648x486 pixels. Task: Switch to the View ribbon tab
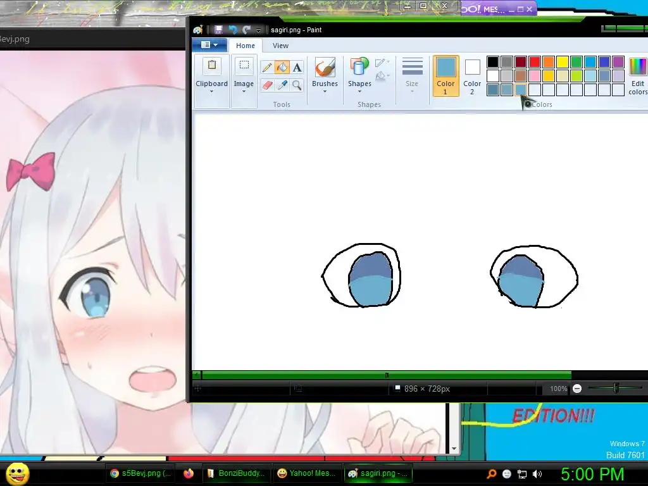click(280, 46)
